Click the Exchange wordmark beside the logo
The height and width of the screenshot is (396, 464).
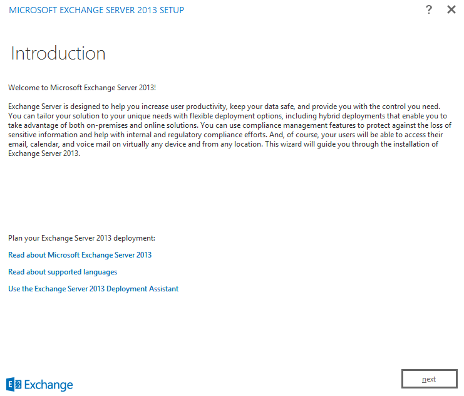[x=49, y=384]
